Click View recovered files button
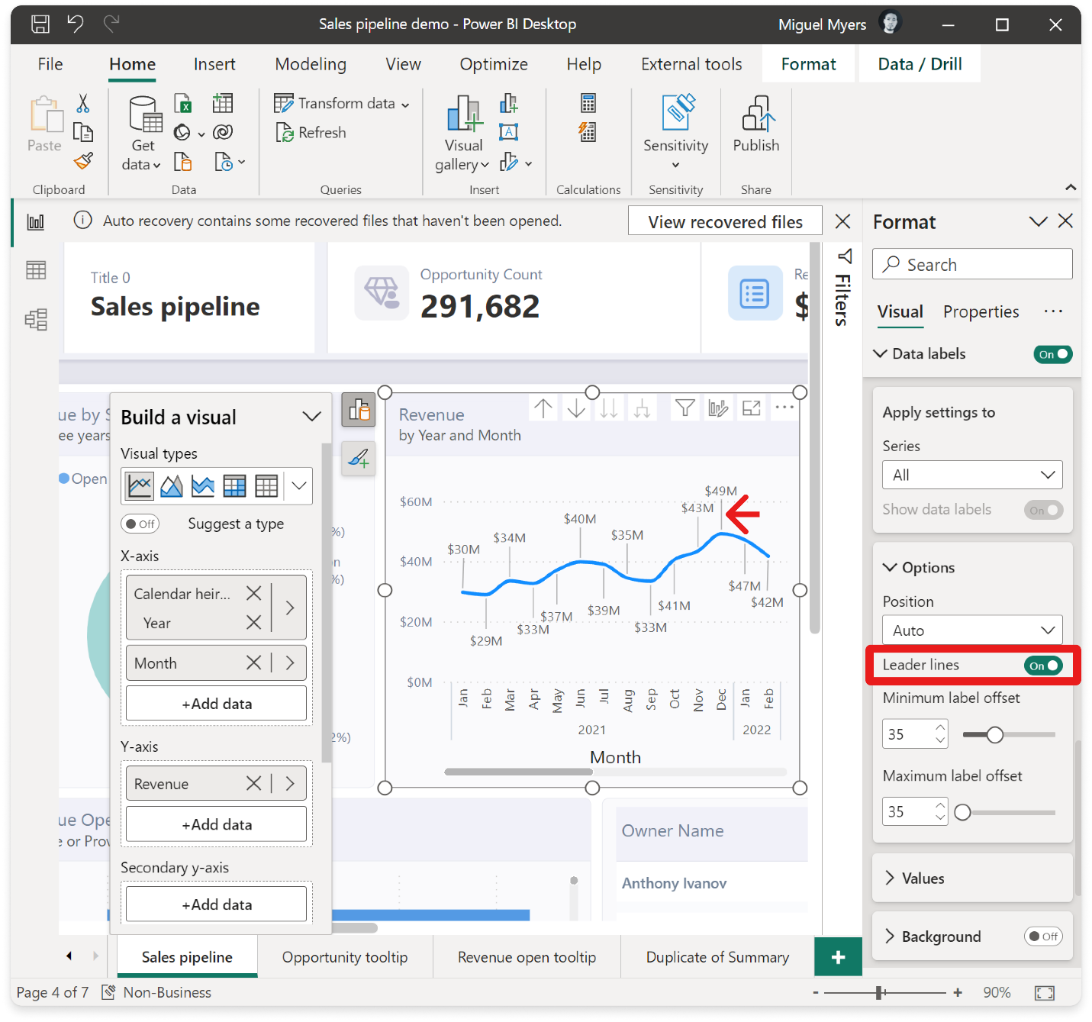 pos(725,221)
